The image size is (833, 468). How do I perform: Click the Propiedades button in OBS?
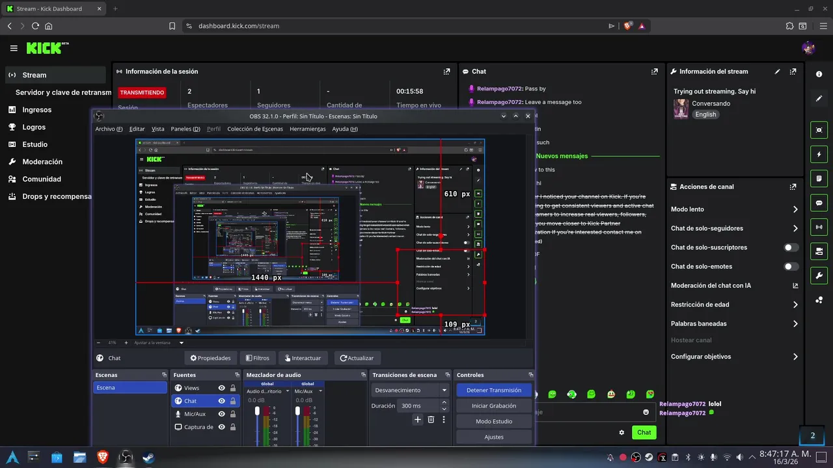pyautogui.click(x=210, y=358)
